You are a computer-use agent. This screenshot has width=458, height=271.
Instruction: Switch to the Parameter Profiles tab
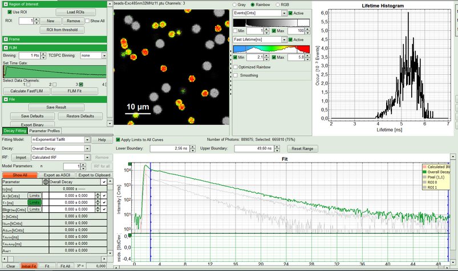pyautogui.click(x=44, y=131)
